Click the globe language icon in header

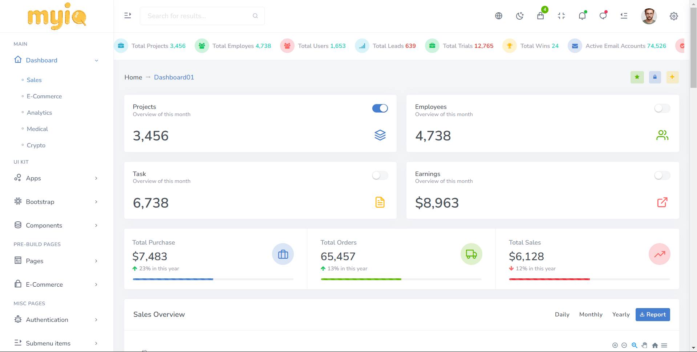499,16
